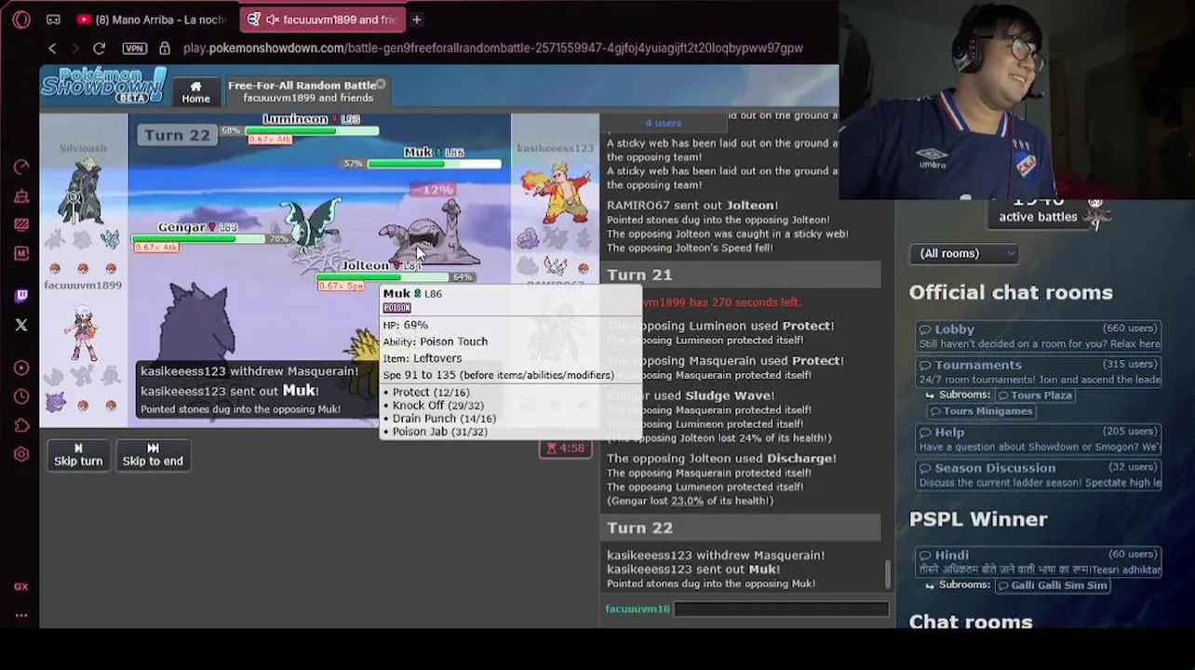Click the Gengar icon in facuuuvm1899's team
1195x670 pixels.
coord(56,403)
